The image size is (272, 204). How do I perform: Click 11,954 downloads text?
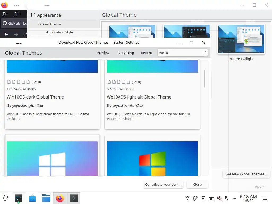click(21, 89)
